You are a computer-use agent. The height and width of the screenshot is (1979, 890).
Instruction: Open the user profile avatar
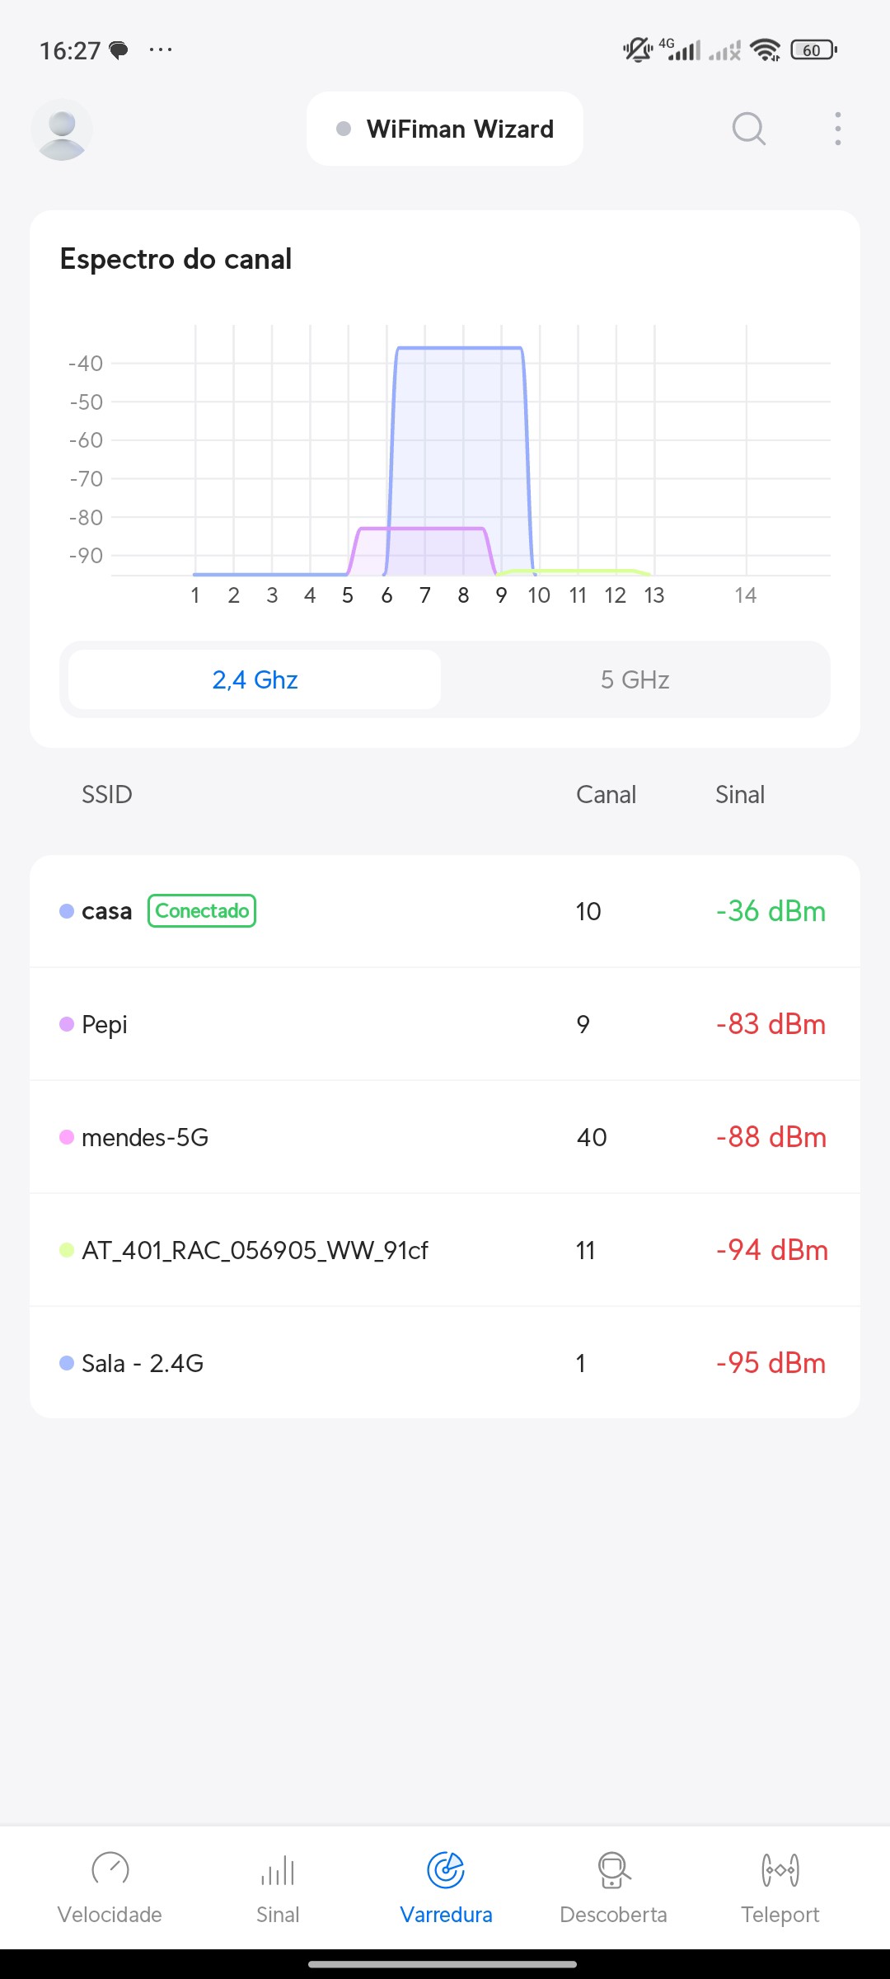(62, 129)
